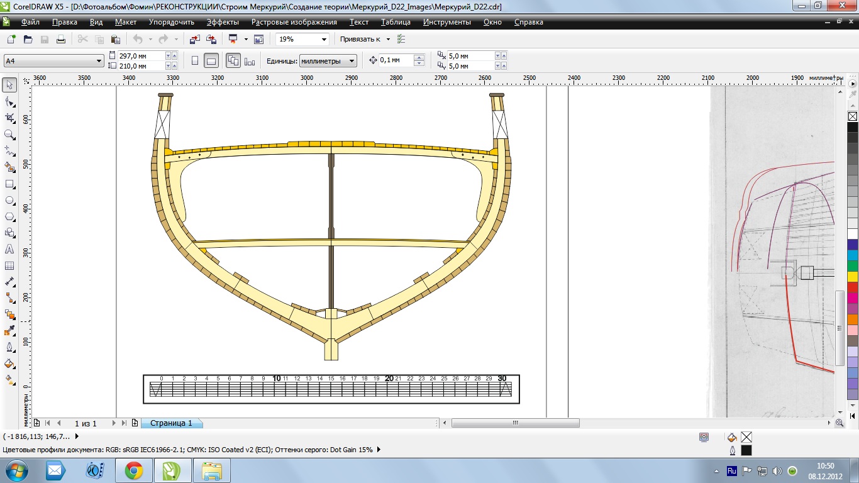Open a file with folder icon

coord(28,39)
